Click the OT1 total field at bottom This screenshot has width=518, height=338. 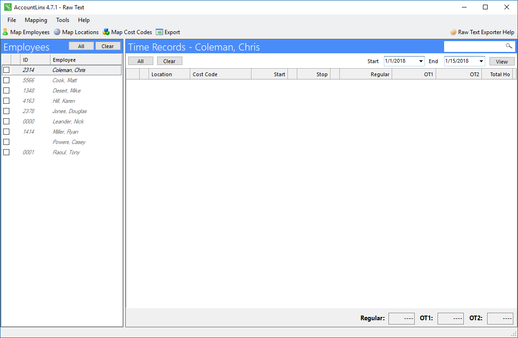point(451,318)
